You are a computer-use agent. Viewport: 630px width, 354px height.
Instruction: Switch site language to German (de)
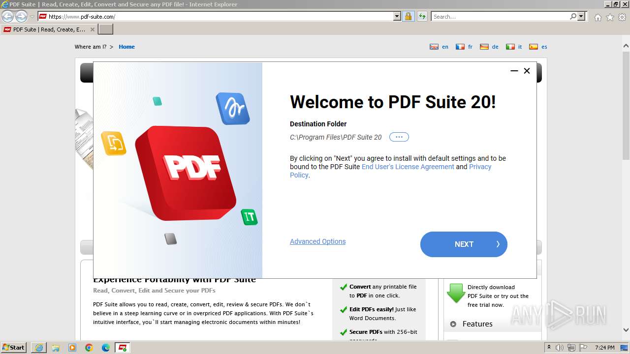489,47
